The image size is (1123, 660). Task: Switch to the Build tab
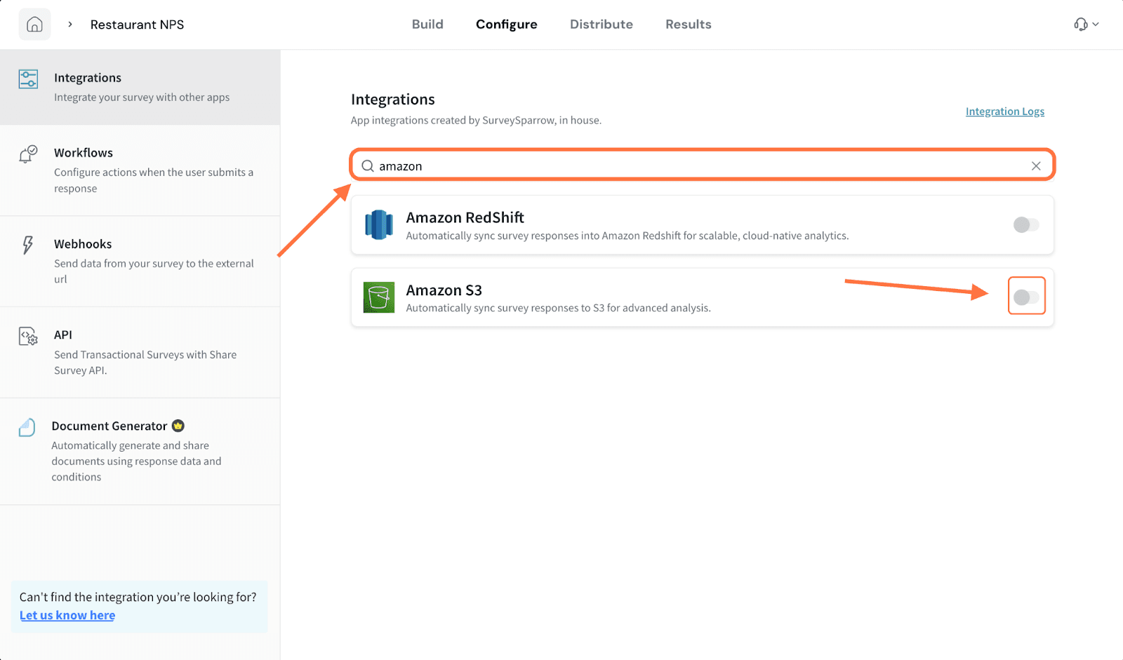pos(427,25)
